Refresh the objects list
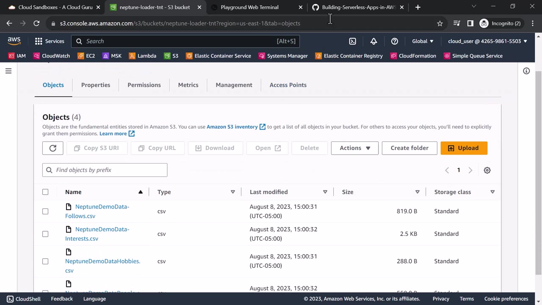Viewport: 542px width, 305px height. pos(53,148)
